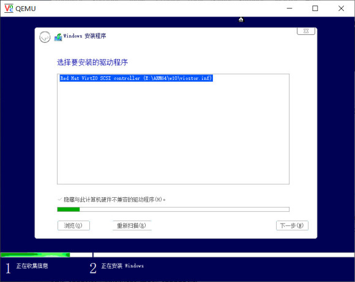Click the Windows Setup installer icon
This screenshot has height=282, width=355.
pos(58,37)
